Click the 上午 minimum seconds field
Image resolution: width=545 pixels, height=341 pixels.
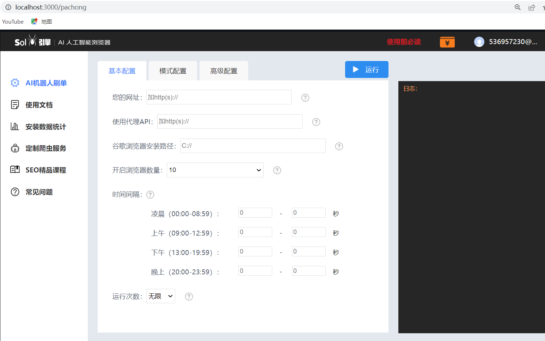(255, 232)
